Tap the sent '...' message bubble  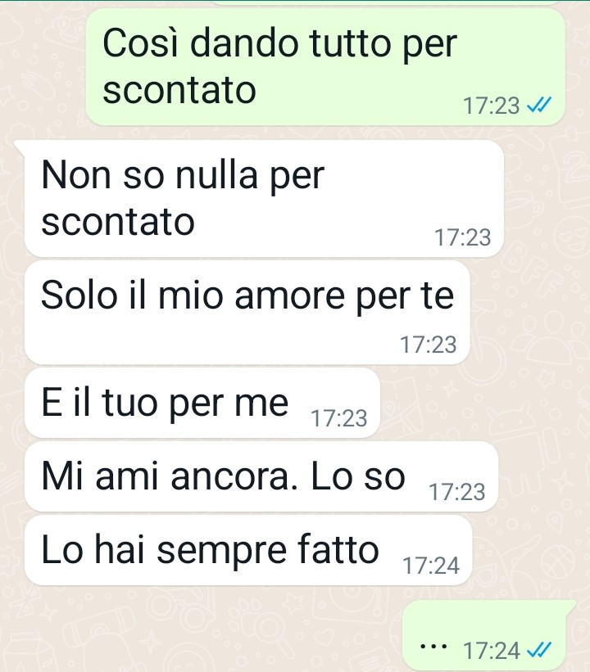click(488, 635)
